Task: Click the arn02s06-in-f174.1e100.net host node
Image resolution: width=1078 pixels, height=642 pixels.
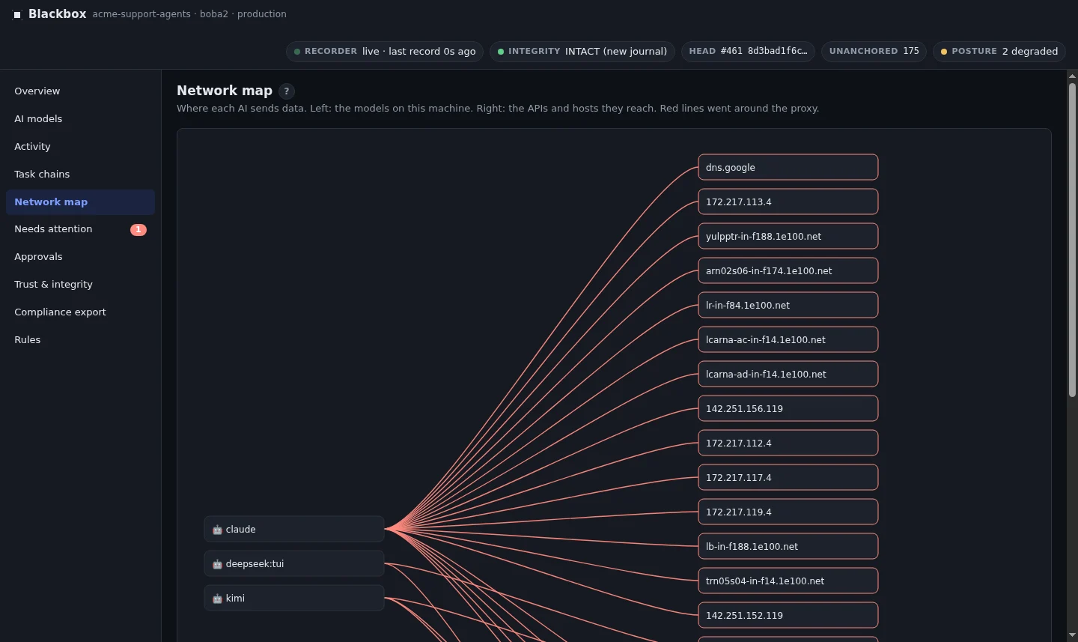Action: [788, 271]
